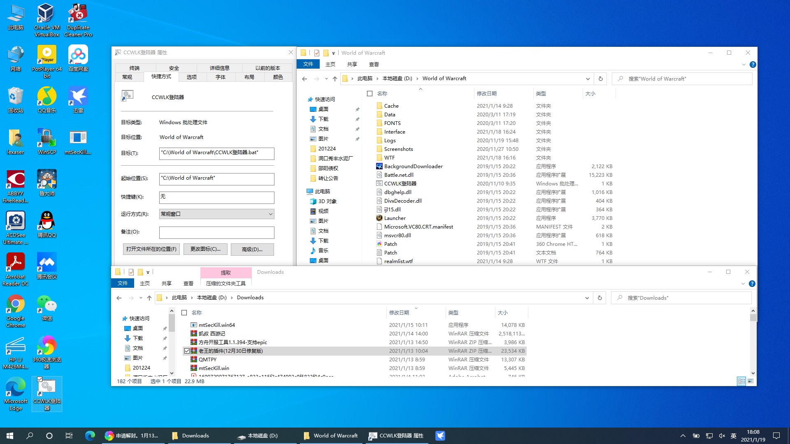This screenshot has height=444, width=790.
Task: Open the 运行方式 常规窗口 dropdown
Action: pos(216,214)
